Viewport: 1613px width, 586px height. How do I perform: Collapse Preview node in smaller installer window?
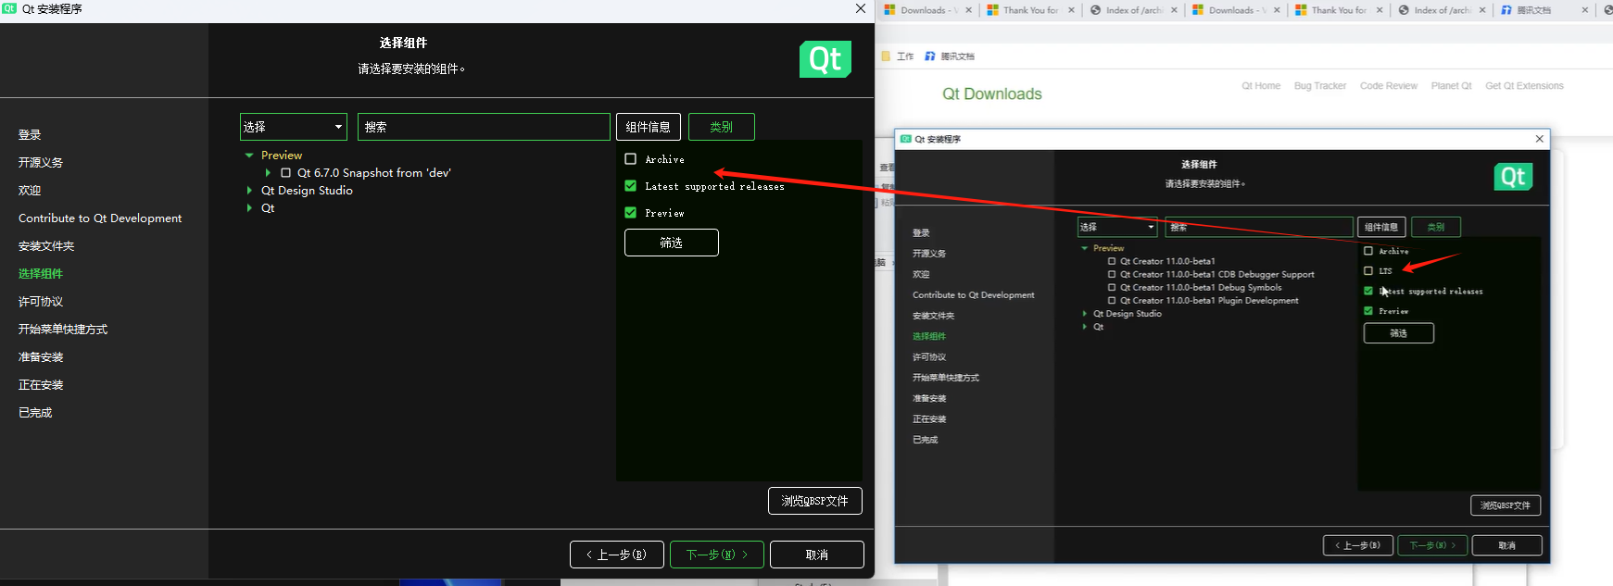(1084, 248)
